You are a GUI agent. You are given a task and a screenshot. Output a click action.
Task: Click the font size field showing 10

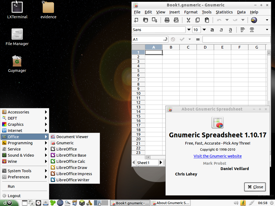pyautogui.click(x=196, y=30)
